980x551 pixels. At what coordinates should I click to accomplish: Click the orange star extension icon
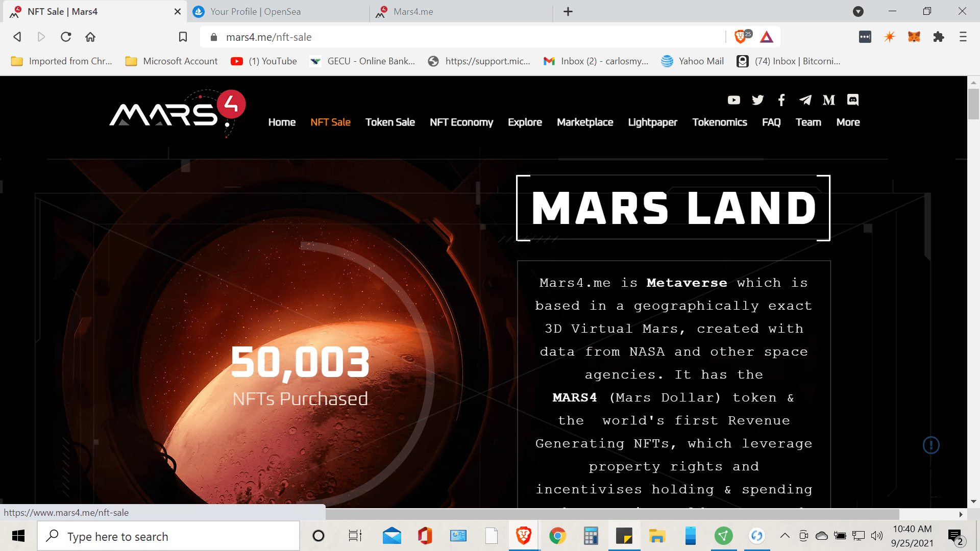coord(890,37)
